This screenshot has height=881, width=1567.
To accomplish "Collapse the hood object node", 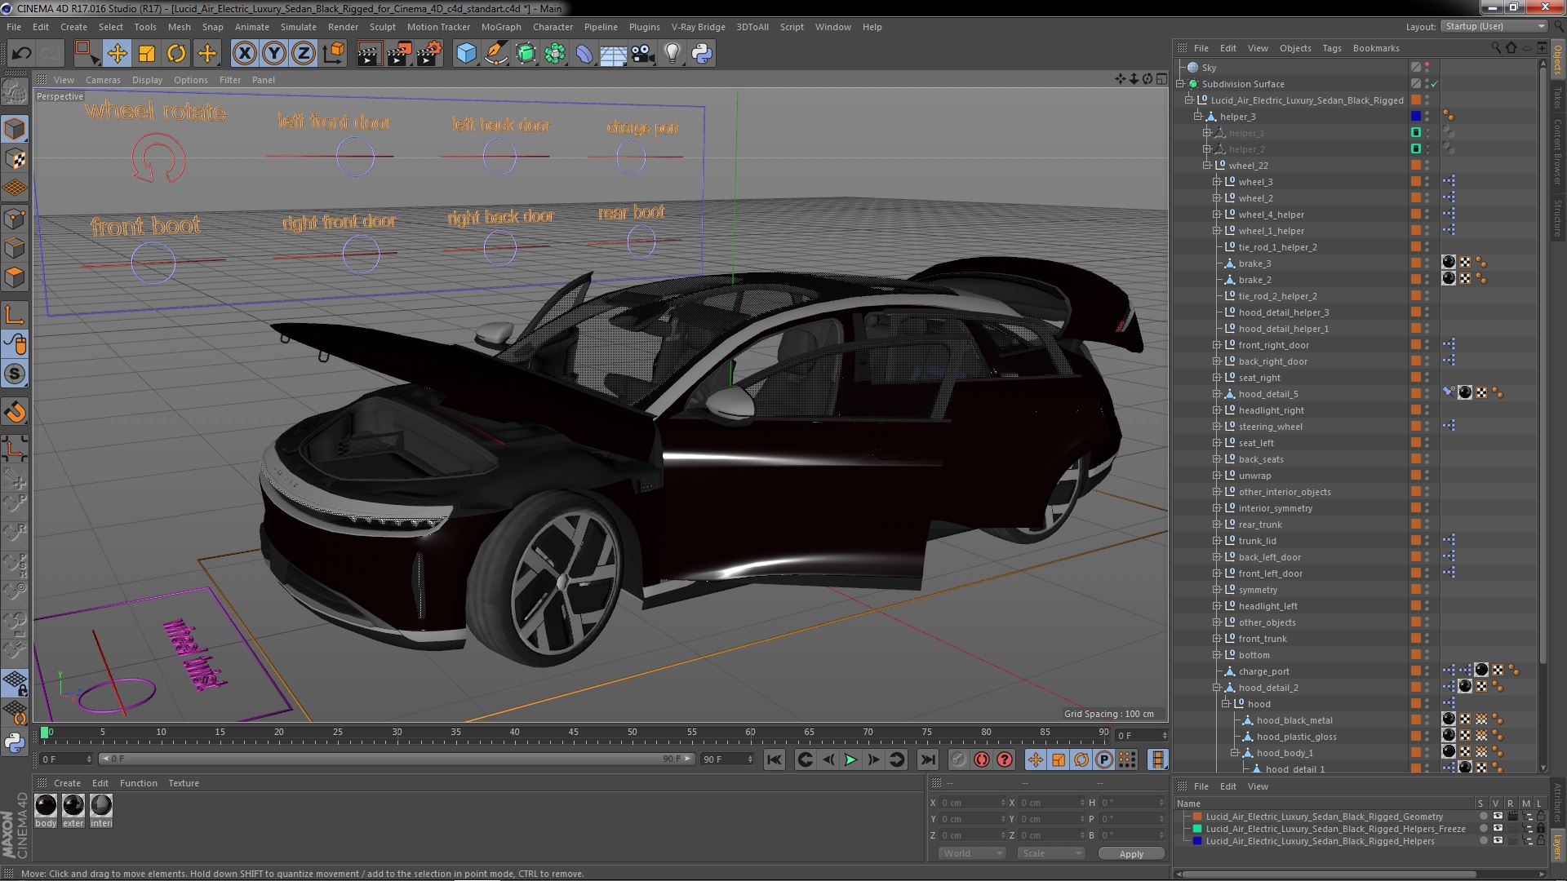I will [1225, 704].
